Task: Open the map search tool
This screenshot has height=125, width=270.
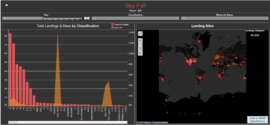Action: pos(140,34)
